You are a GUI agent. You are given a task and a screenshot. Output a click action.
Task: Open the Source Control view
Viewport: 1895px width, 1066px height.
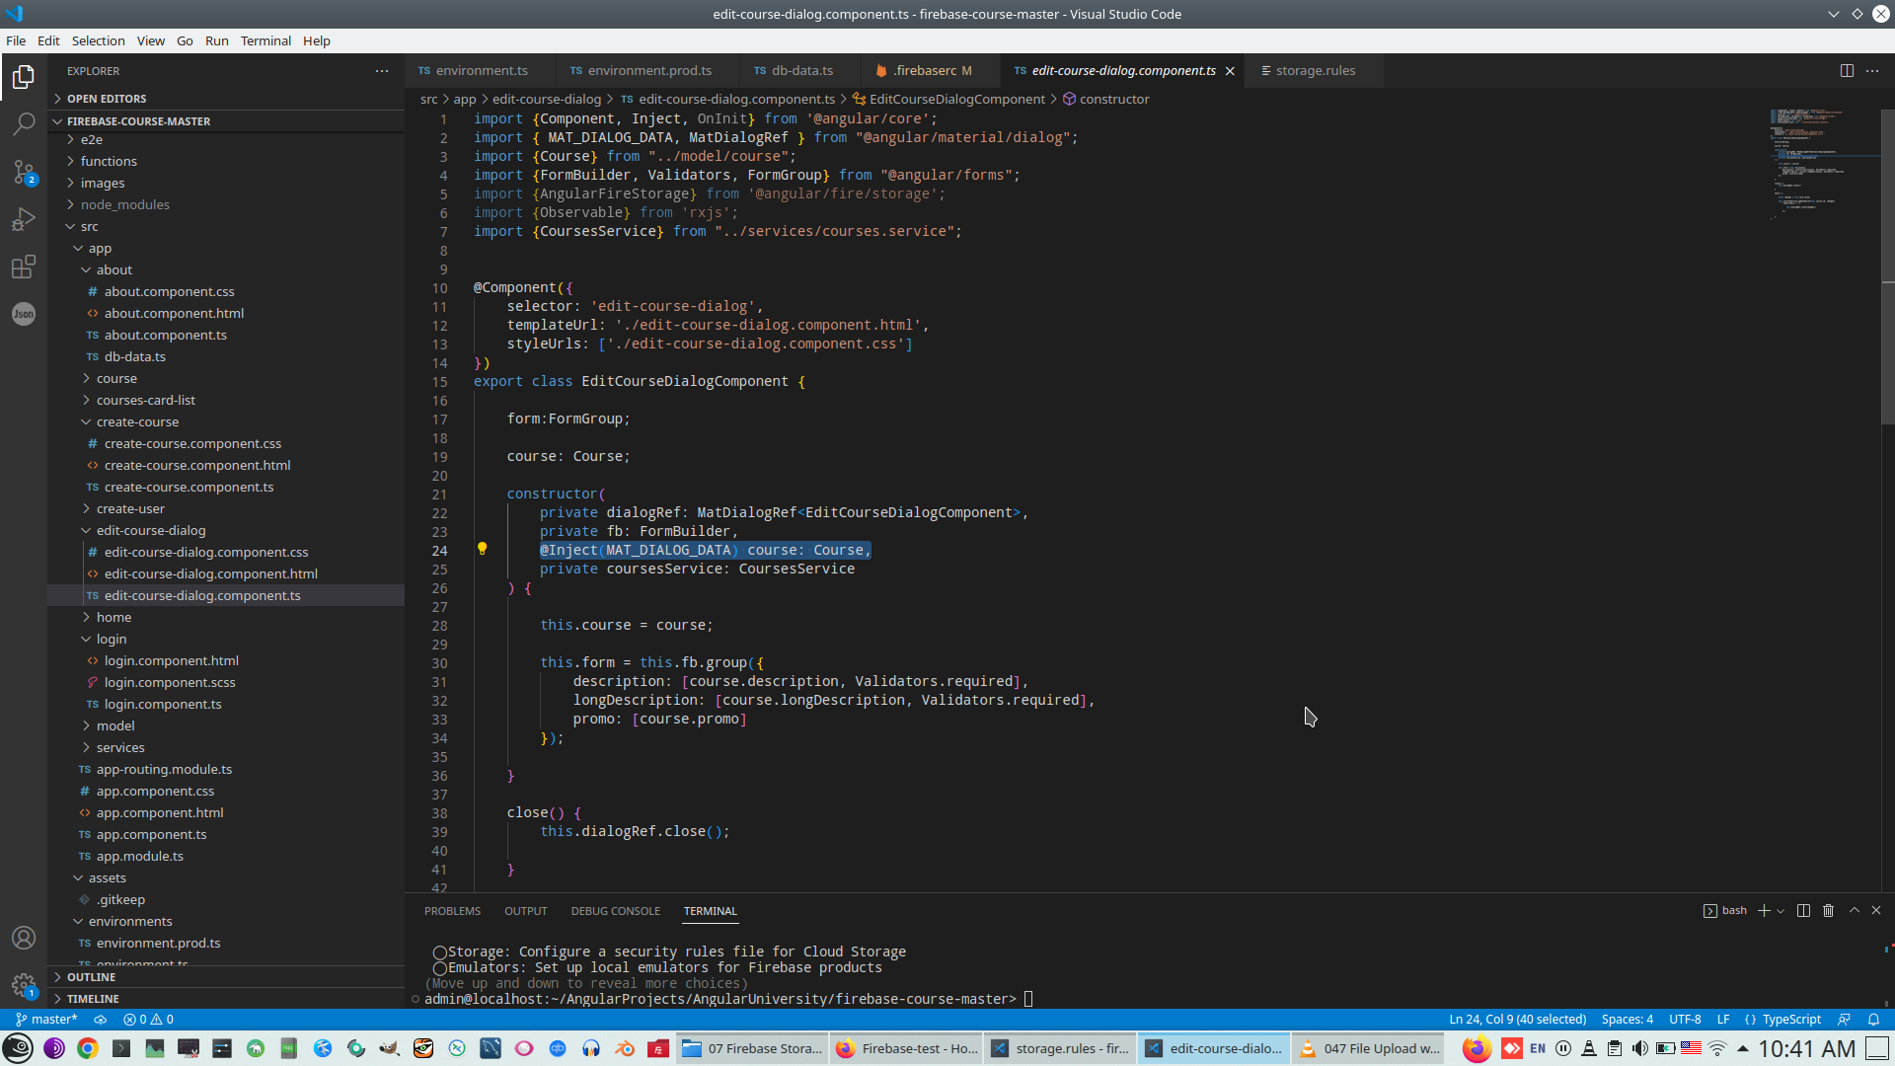coord(24,172)
